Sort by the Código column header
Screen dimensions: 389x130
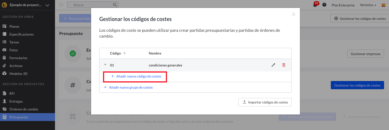click(x=118, y=53)
